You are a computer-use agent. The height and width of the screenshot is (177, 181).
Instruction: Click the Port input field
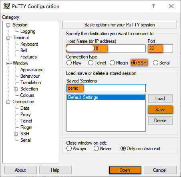(x=160, y=48)
